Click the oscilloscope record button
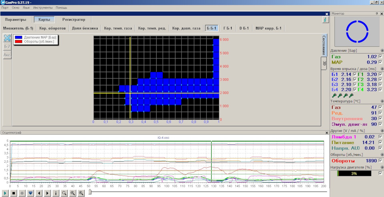 click(x=22, y=193)
